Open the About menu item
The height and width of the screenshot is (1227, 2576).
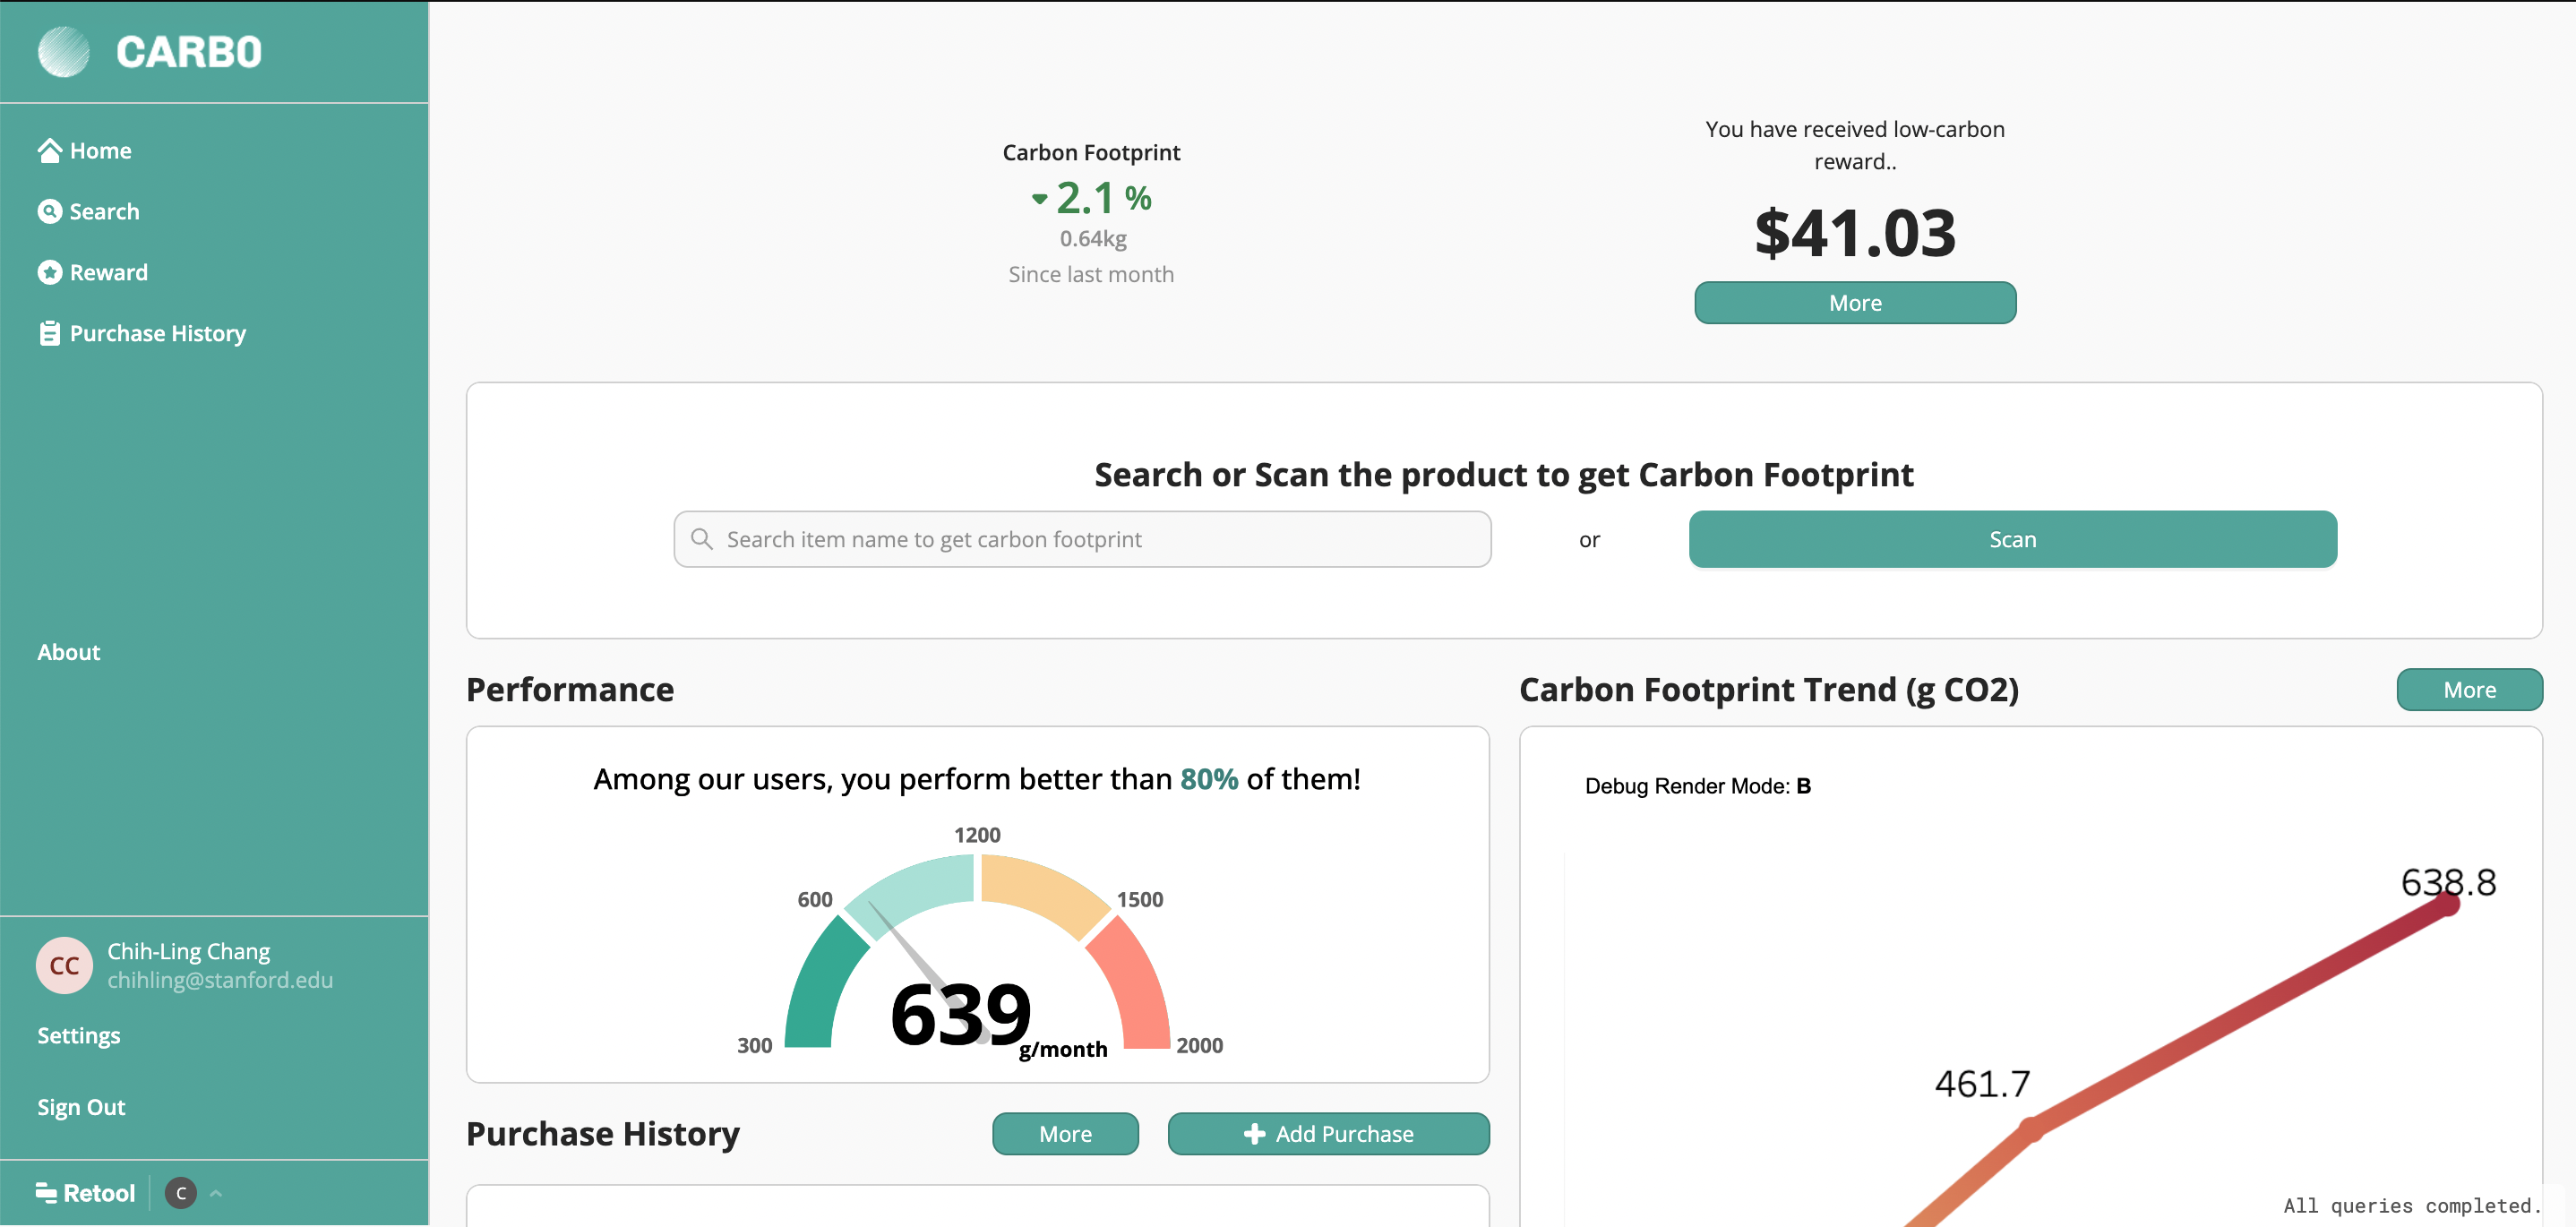tap(69, 652)
